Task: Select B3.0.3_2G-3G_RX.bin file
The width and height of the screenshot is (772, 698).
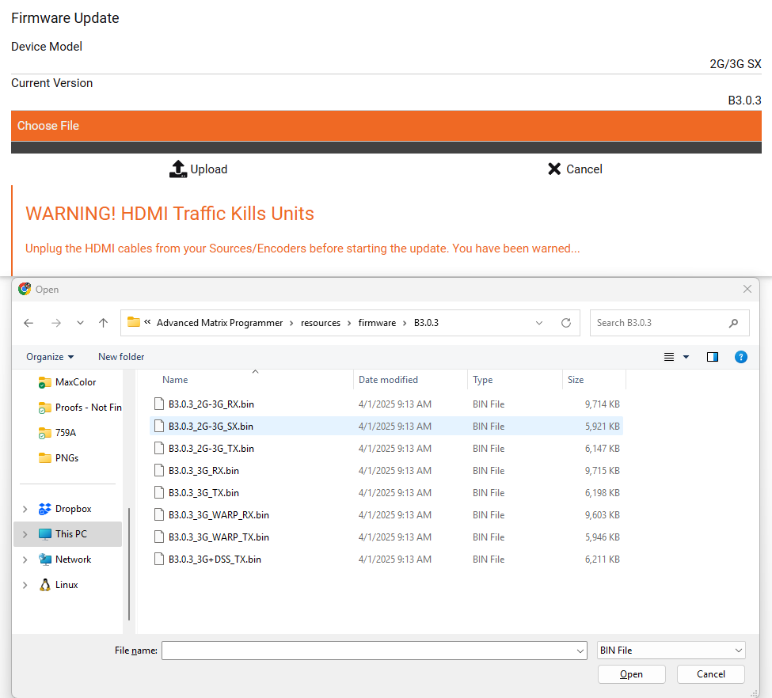Action: pos(386,404)
